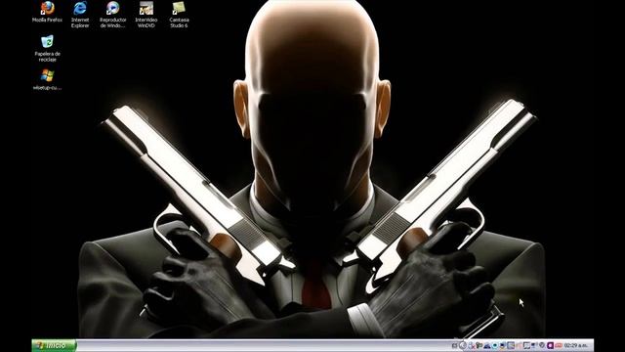Open the Internet Explorer desktop shortcut
This screenshot has height=352, width=625.
[x=80, y=15]
